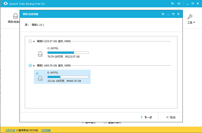Click the cart icon in clone dialog title bar
The width and height of the screenshot is (202, 133).
tap(163, 14)
